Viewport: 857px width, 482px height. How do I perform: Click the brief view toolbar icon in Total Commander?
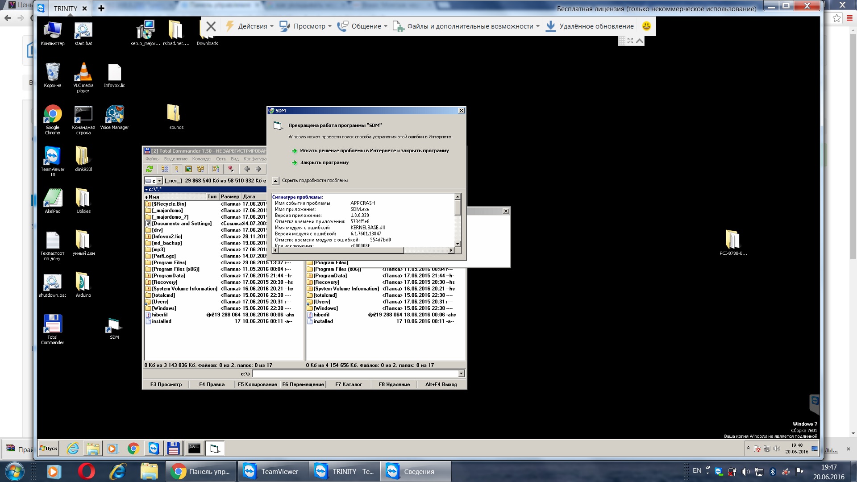[x=165, y=169]
